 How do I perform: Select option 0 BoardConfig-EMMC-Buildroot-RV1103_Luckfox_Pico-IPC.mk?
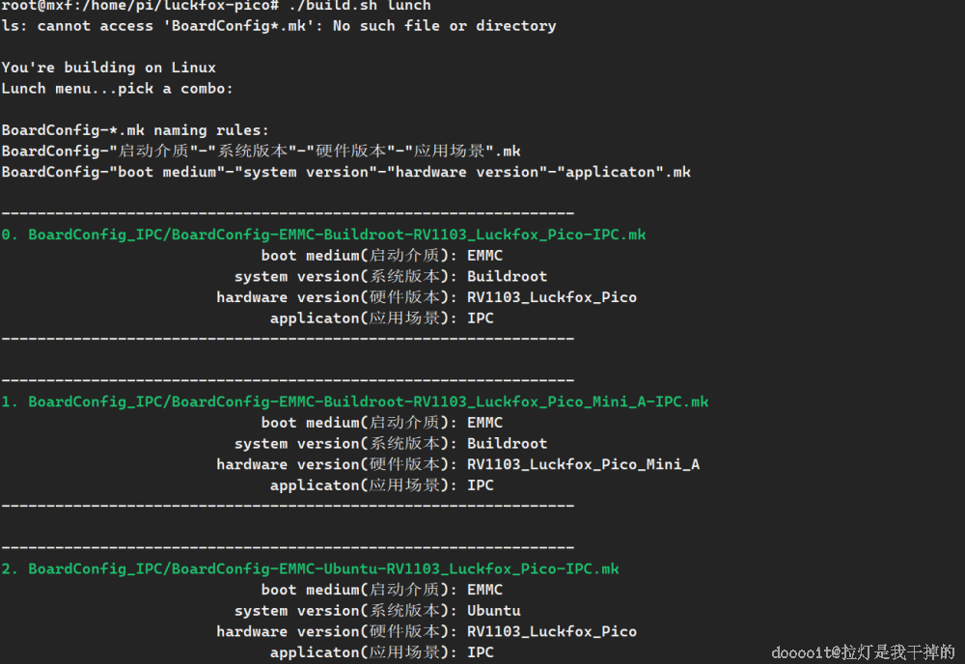pos(323,235)
